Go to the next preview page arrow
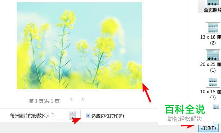 83,99
